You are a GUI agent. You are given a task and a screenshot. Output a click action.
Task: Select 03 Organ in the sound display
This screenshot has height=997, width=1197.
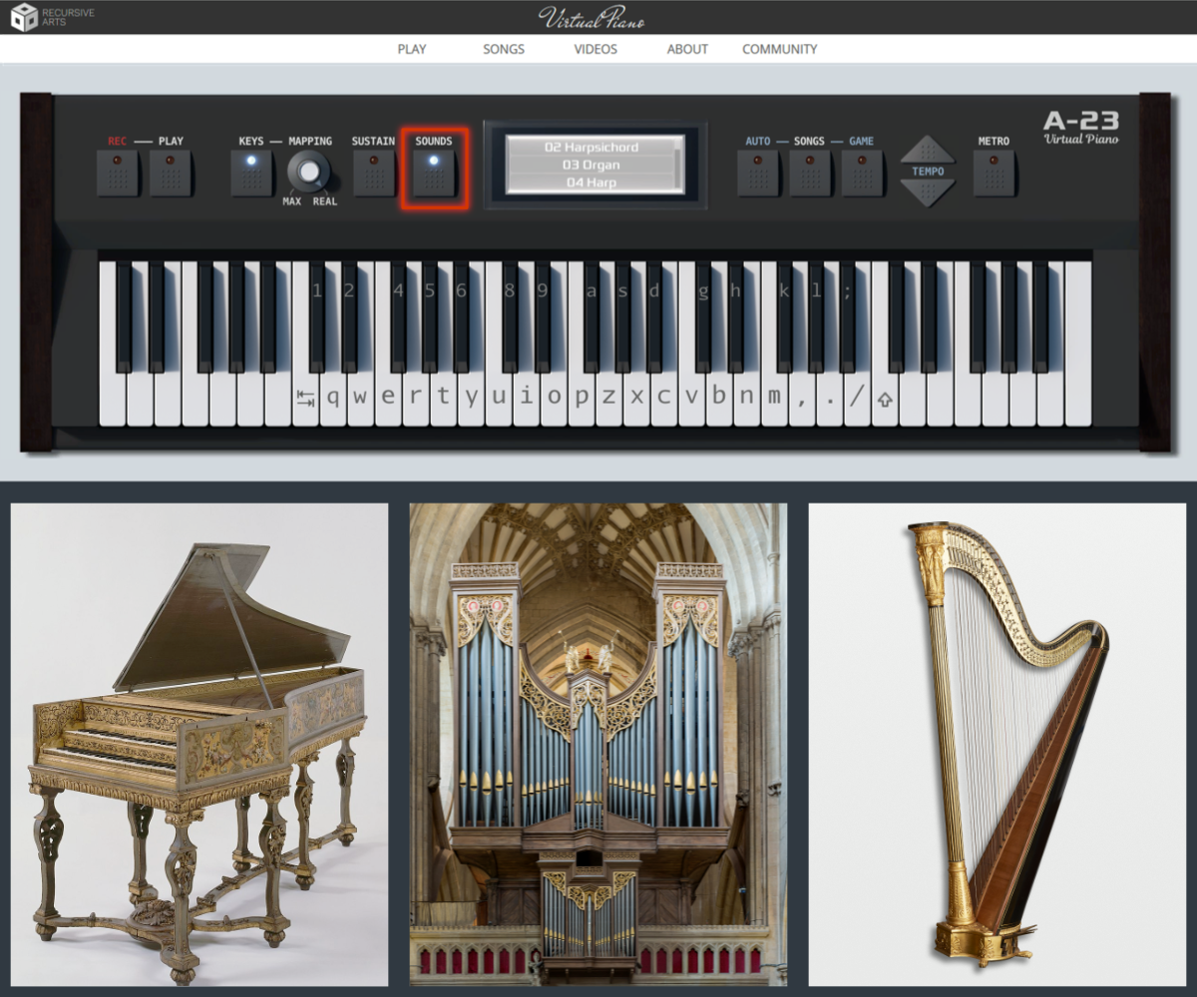pyautogui.click(x=591, y=165)
